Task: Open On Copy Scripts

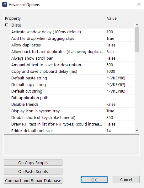Action: click(x=33, y=163)
